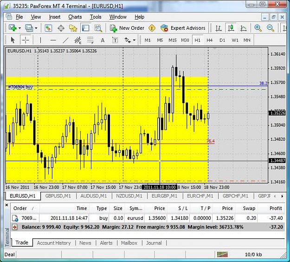Switch to line chart view
The width and height of the screenshot is (290, 262).
coord(243,28)
